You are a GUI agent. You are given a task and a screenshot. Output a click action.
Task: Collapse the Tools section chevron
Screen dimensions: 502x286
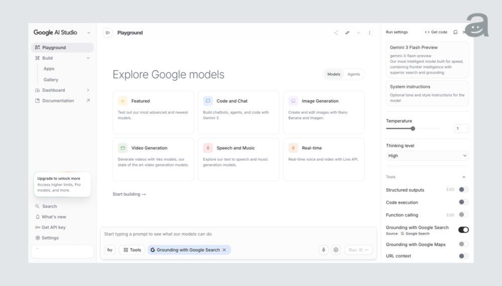pyautogui.click(x=463, y=177)
